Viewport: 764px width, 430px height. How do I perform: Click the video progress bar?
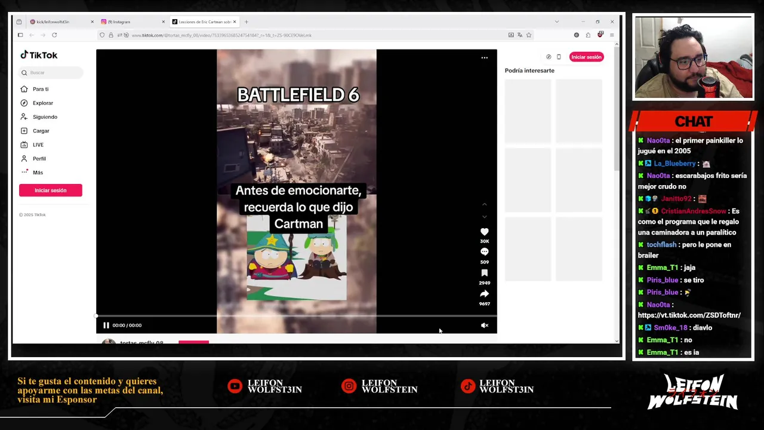(x=297, y=316)
